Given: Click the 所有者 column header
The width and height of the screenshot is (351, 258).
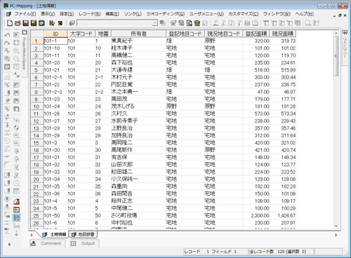Looking at the screenshot, I should click(x=139, y=34).
